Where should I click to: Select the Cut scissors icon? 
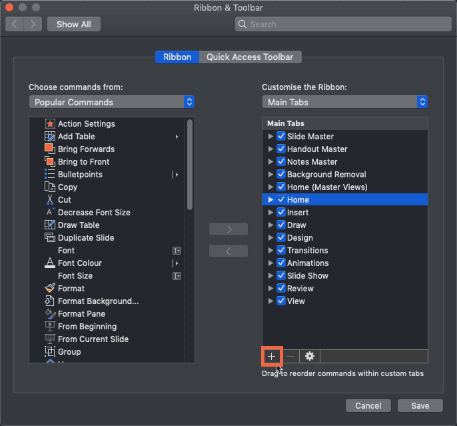point(49,200)
